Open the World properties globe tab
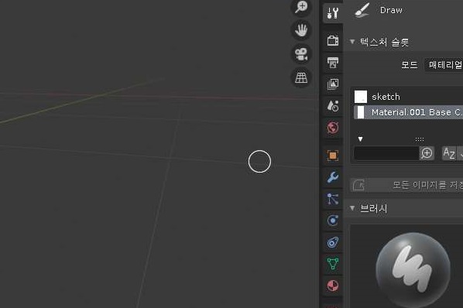The width and height of the screenshot is (463, 308). 333,128
